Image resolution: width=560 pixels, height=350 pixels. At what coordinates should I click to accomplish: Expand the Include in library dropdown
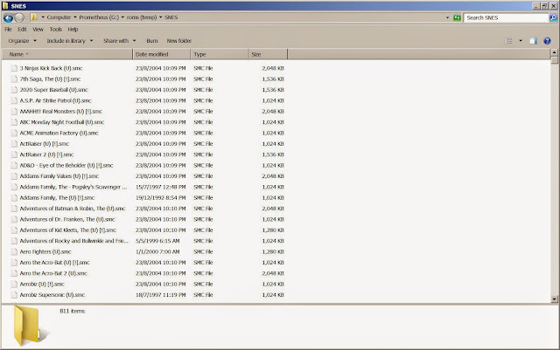[70, 41]
